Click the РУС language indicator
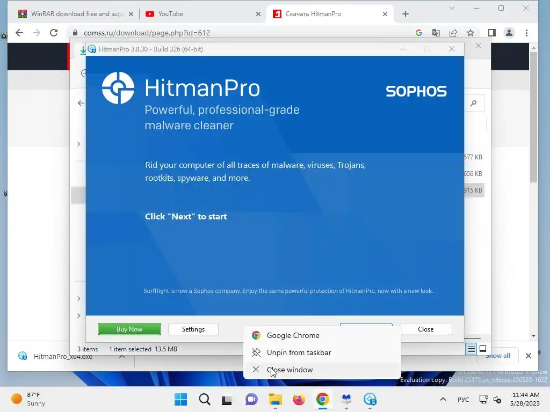Screen dimensions: 550x412 [x=464, y=399]
